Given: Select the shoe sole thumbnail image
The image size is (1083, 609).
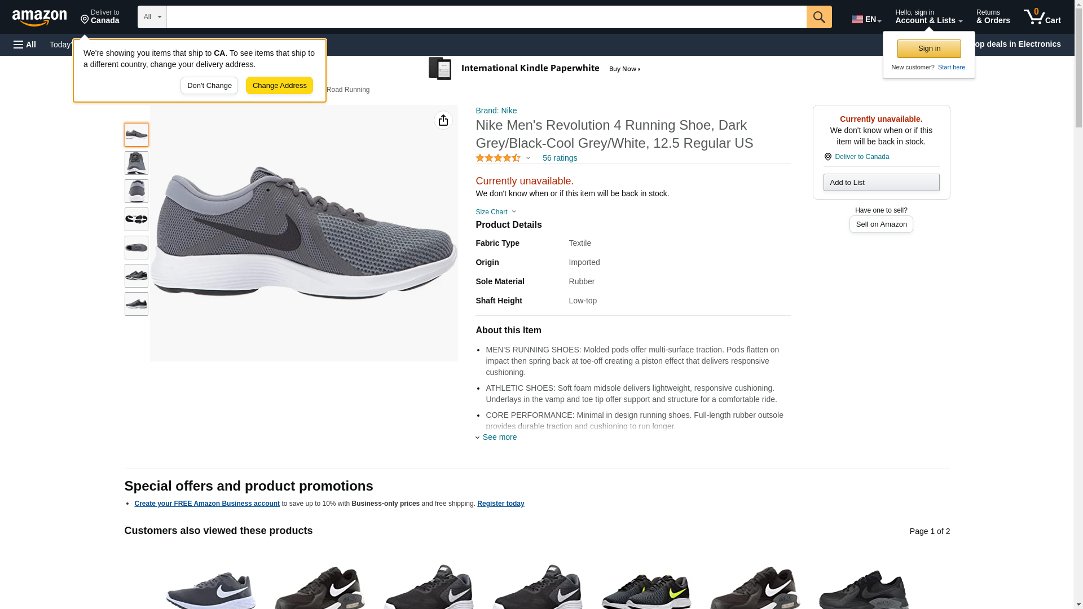Looking at the screenshot, I should coord(137,219).
